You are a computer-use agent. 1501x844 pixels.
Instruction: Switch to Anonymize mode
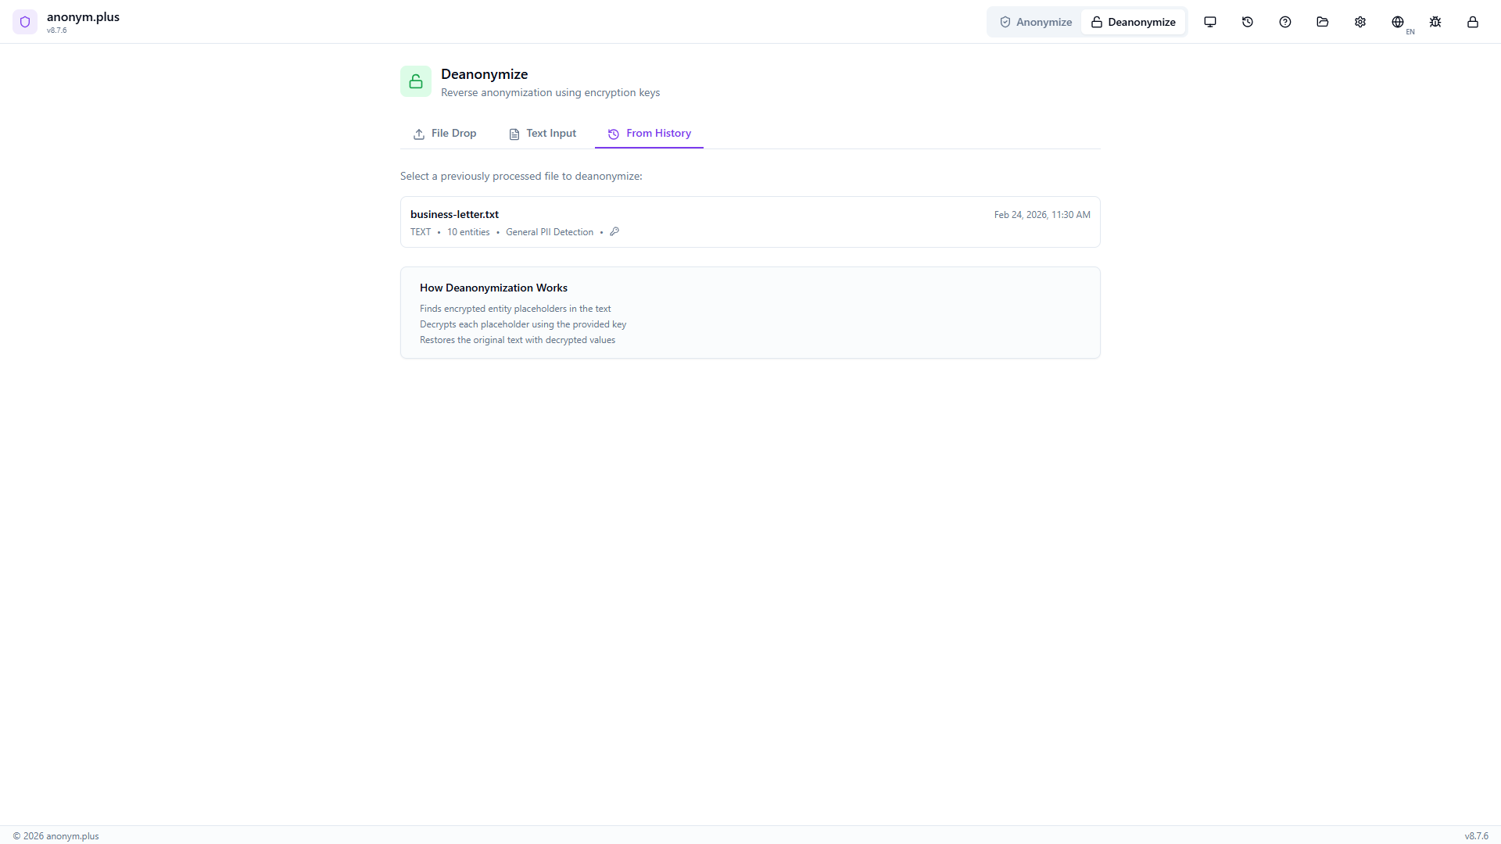pos(1036,22)
